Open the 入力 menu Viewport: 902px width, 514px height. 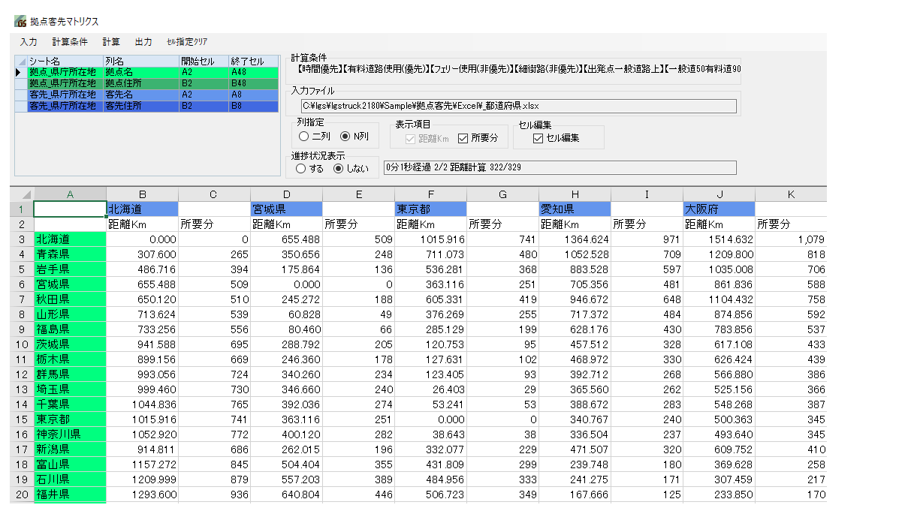pos(29,42)
